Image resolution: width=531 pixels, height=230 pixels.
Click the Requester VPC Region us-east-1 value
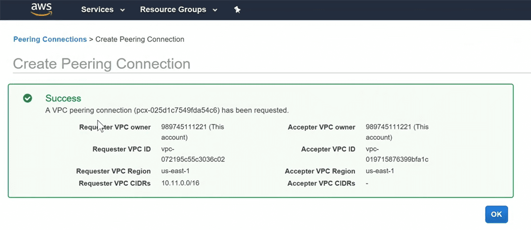click(x=175, y=171)
